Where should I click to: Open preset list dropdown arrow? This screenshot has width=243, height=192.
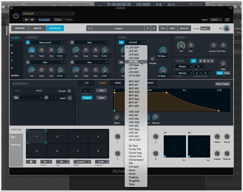89,28
